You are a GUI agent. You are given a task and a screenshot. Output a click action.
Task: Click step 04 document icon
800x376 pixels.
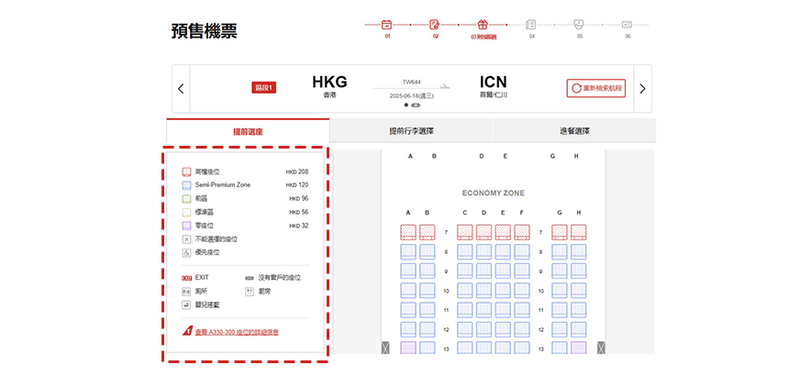click(x=531, y=25)
